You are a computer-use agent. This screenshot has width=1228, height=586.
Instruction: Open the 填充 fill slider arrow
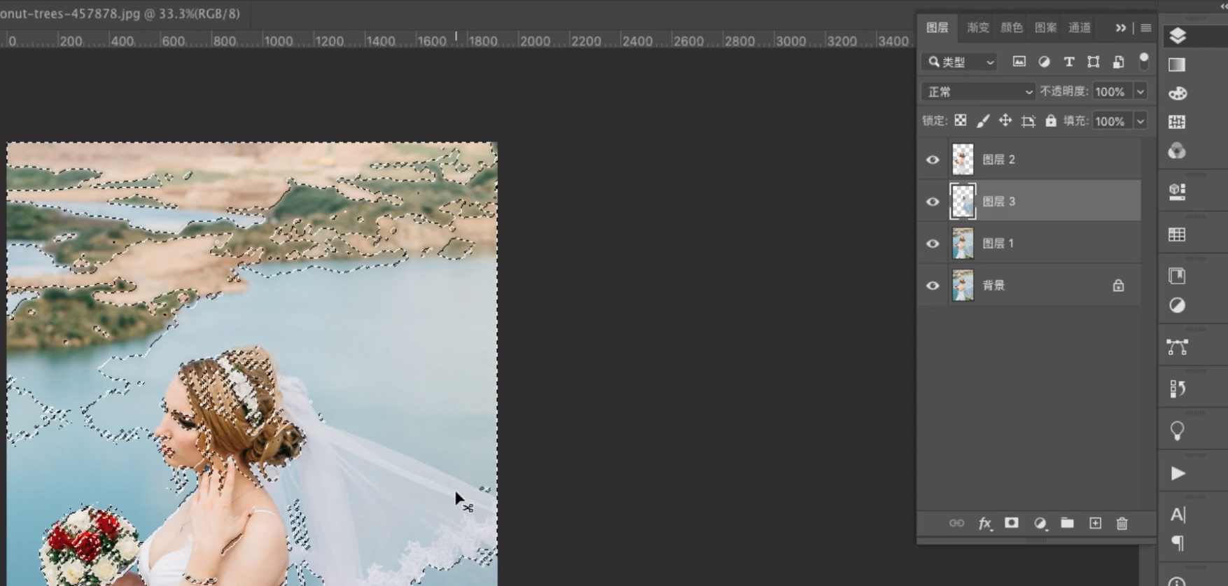click(x=1140, y=121)
